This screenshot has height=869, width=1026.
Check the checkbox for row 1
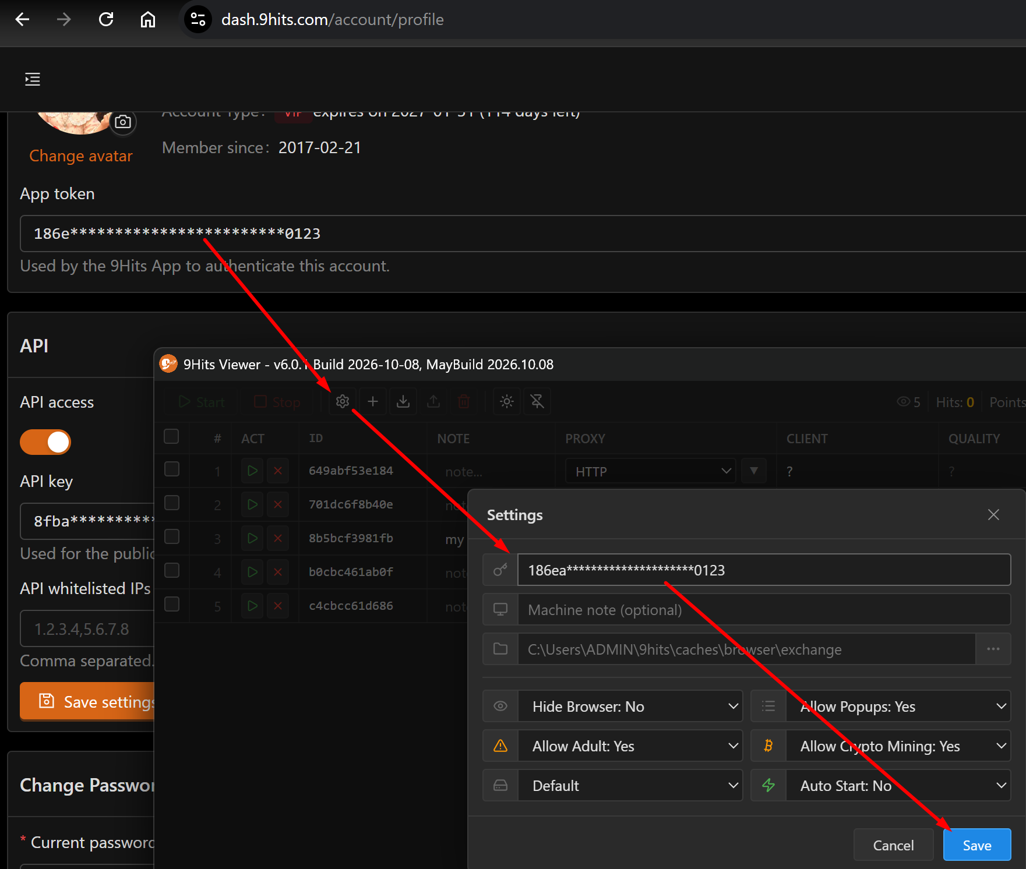pos(172,469)
